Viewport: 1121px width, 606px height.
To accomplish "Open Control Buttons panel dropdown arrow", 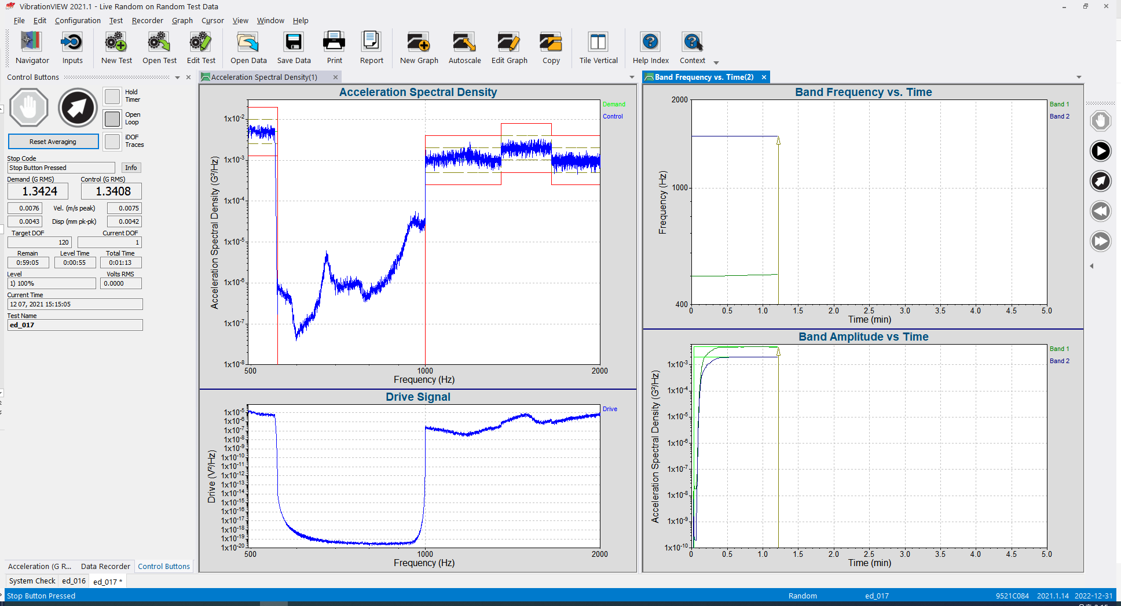I will click(x=178, y=77).
